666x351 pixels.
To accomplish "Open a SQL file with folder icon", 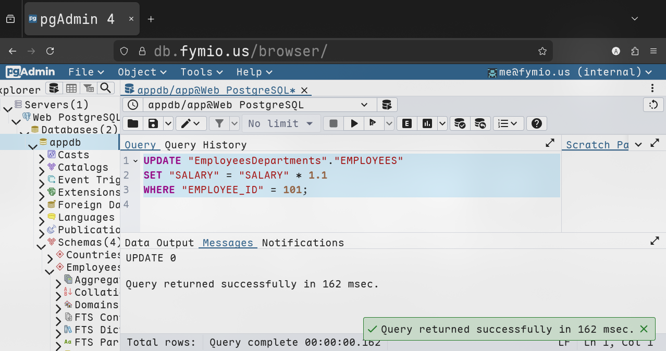I will click(133, 123).
